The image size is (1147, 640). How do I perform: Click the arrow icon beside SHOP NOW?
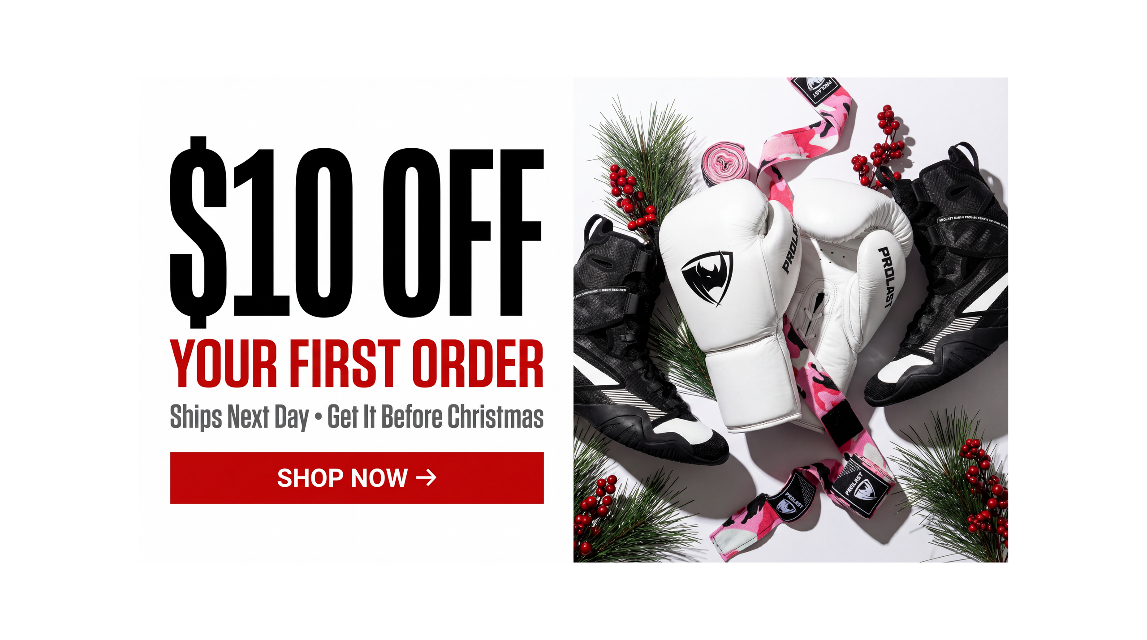[x=426, y=478]
